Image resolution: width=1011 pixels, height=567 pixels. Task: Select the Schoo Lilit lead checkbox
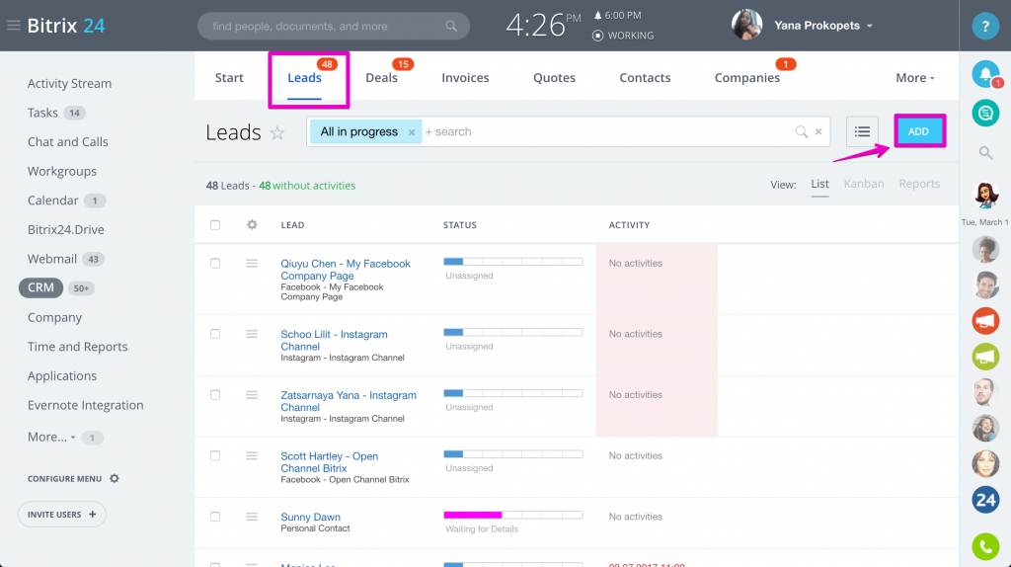[x=215, y=334]
